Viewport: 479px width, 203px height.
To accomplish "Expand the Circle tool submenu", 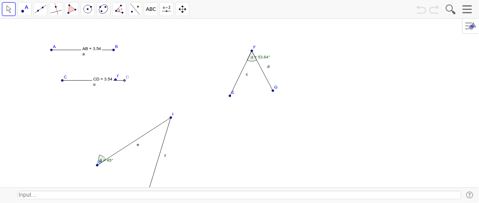I will (x=92, y=14).
